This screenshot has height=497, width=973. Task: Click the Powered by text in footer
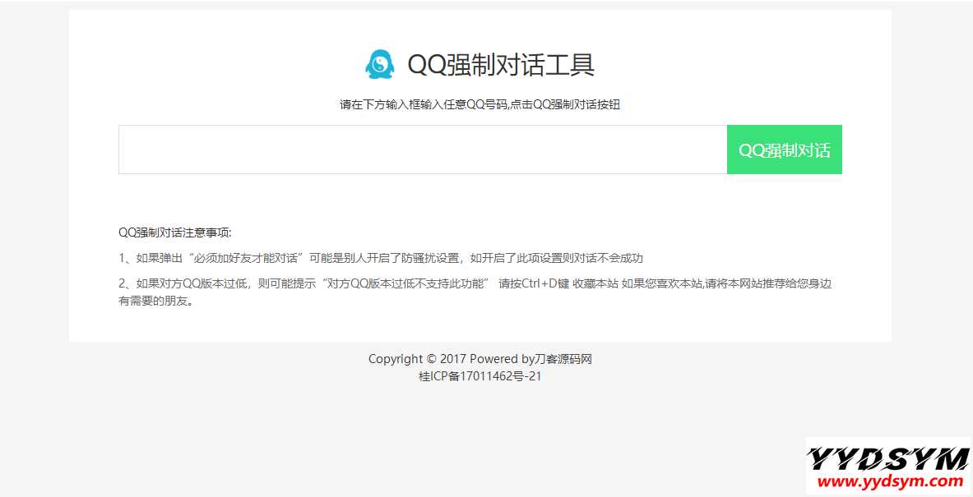coord(502,359)
